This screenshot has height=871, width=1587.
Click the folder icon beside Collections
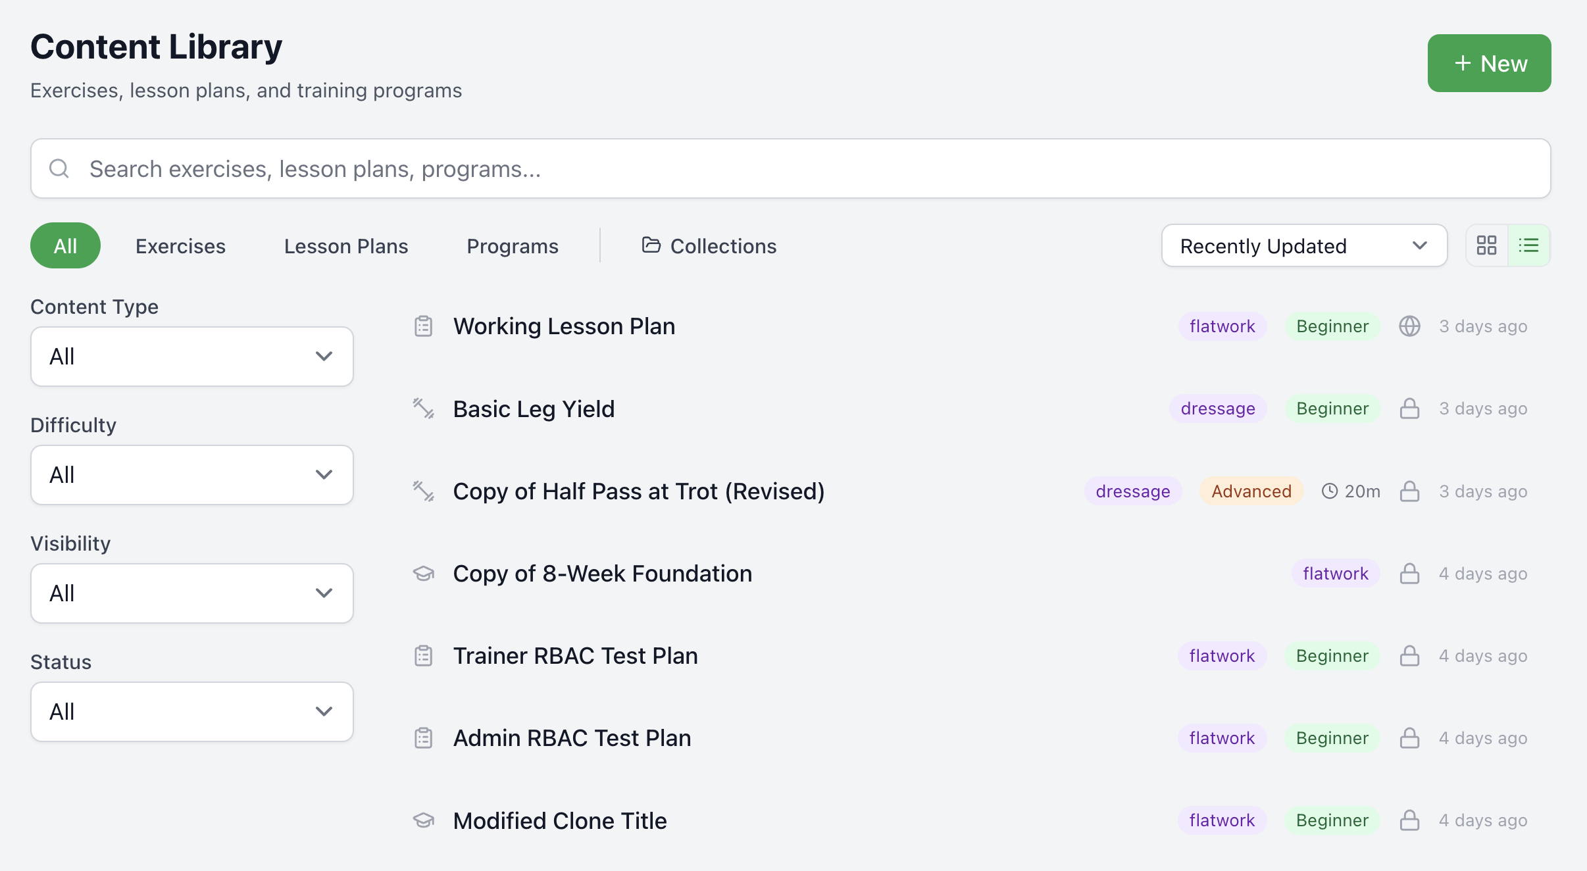coord(650,245)
